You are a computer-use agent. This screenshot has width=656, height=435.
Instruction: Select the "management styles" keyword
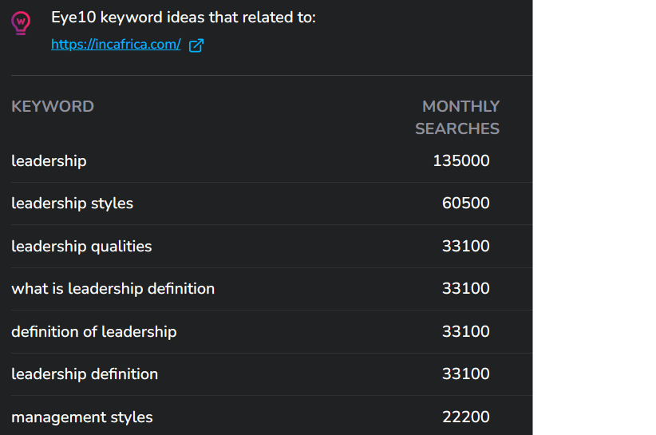click(81, 417)
